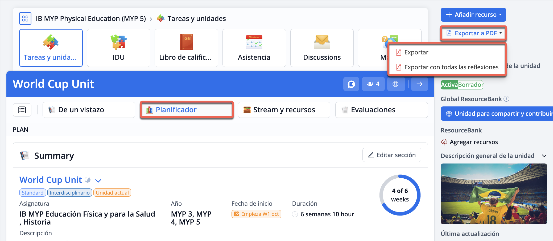553x241 pixels.
Task: Open the Asistencia attendance calendar icon
Action: tap(254, 42)
